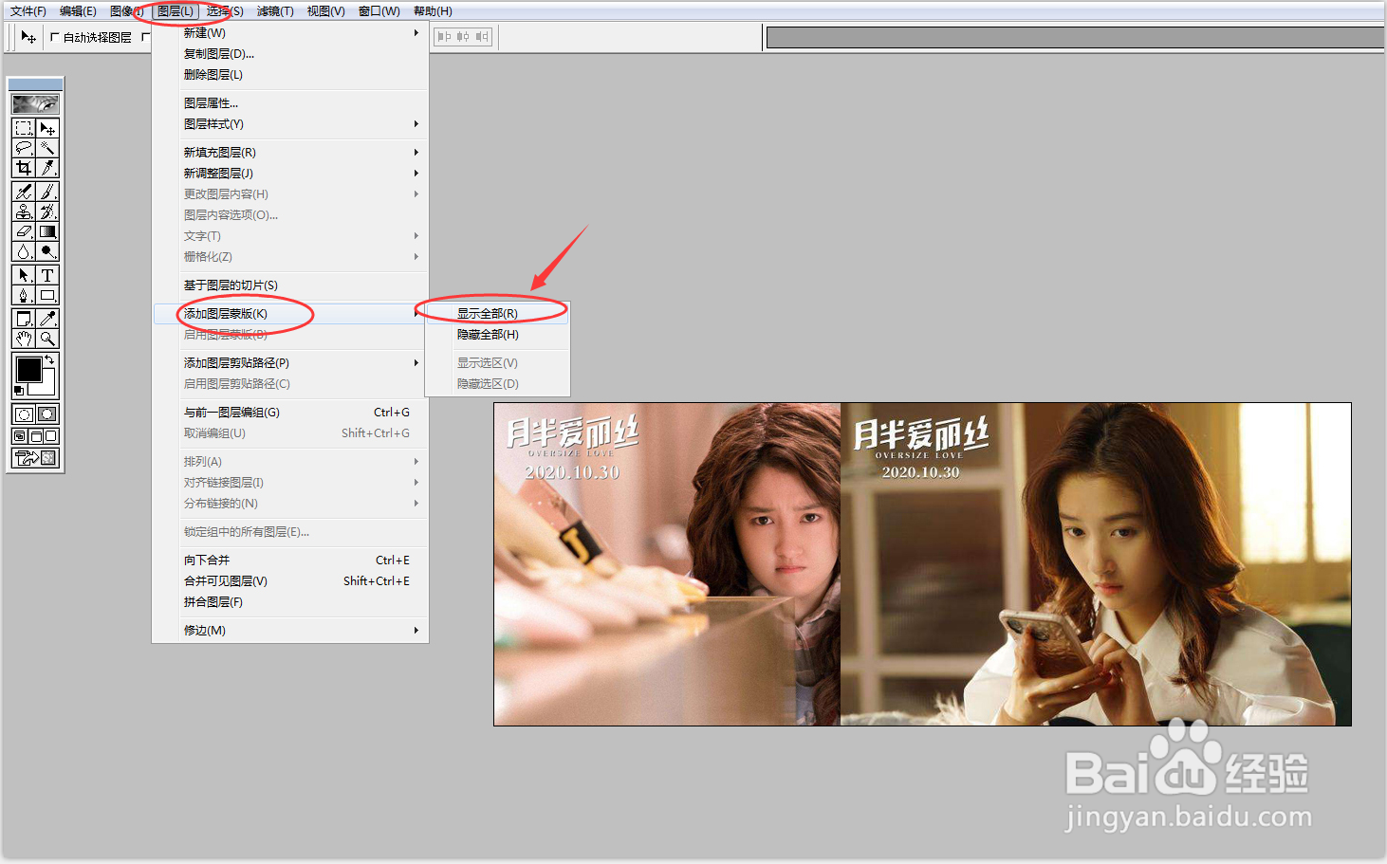Choose 显示全部(R) in submenu
1387x864 pixels.
(x=498, y=314)
